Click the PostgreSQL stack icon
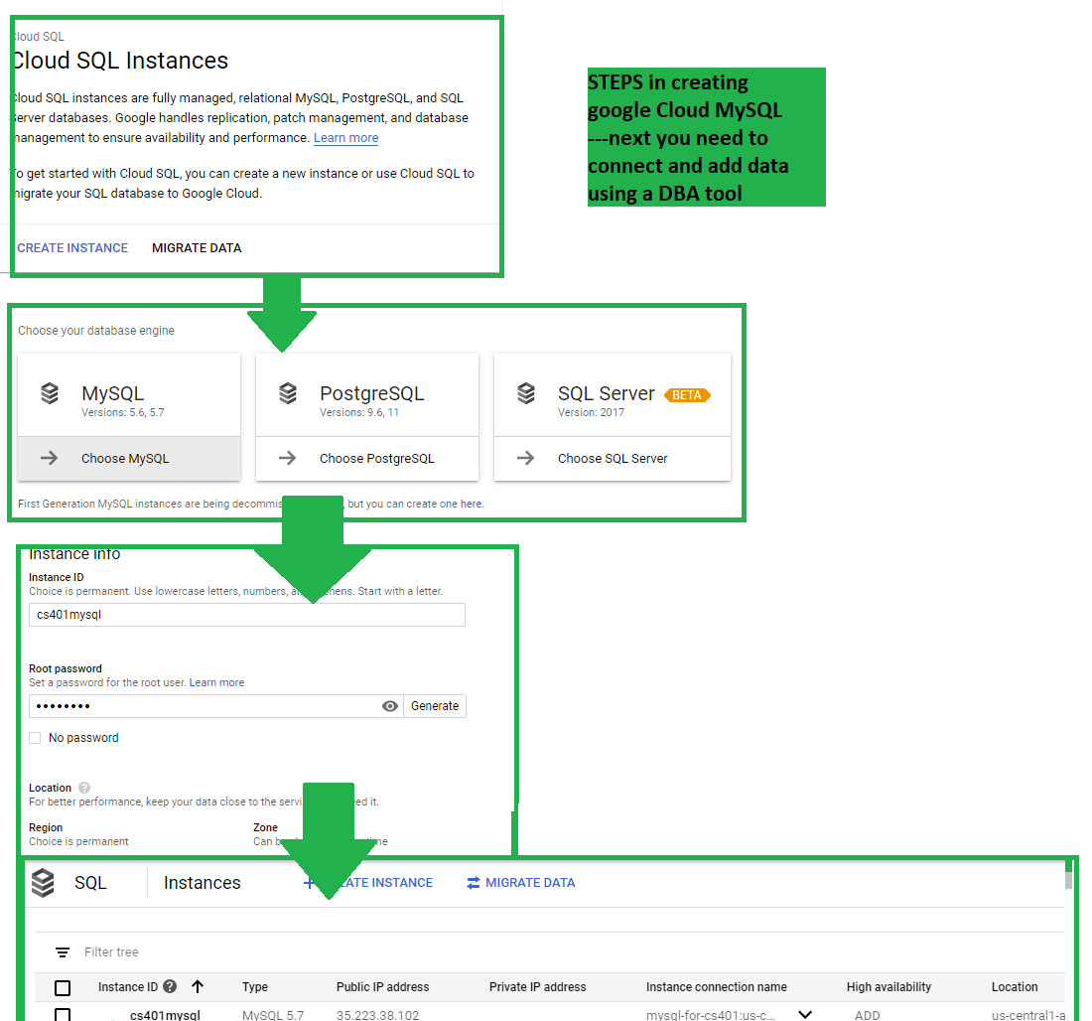This screenshot has width=1092, height=1021. coord(288,394)
